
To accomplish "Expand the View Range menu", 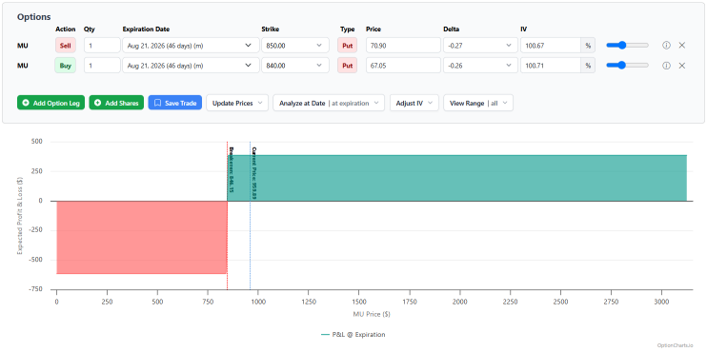I will (478, 103).
